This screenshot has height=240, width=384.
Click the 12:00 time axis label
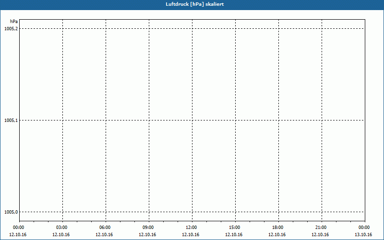tap(192, 228)
